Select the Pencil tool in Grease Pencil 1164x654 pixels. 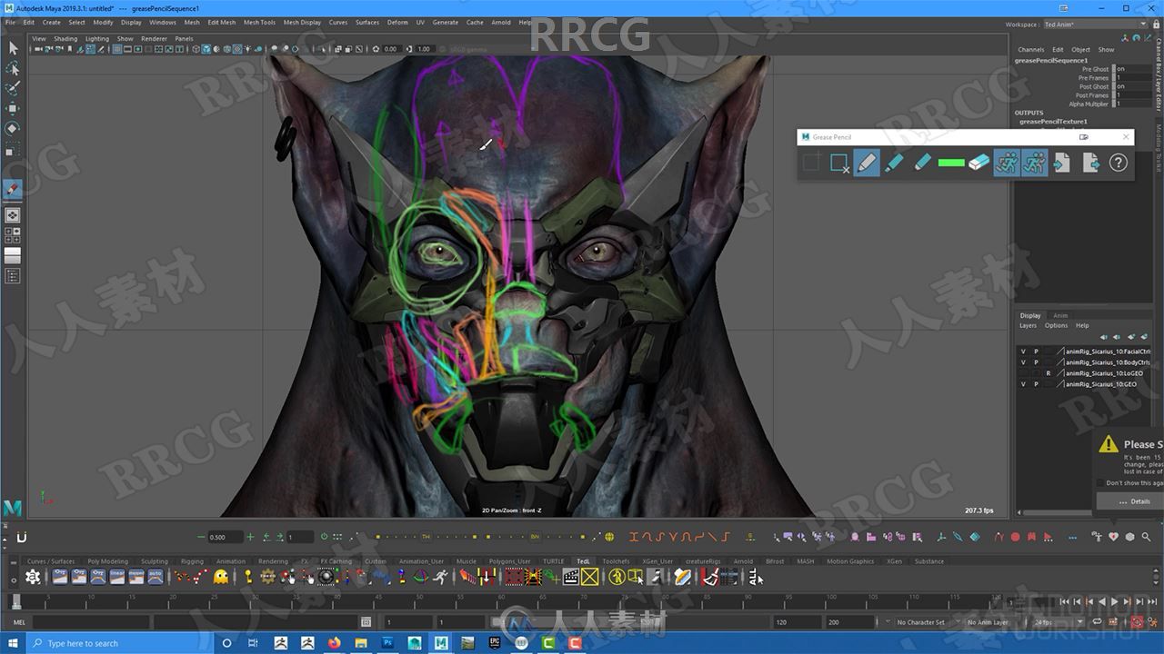(867, 163)
